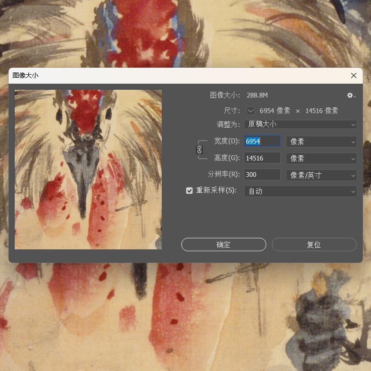Click the 14516 像素 dimension text
371x371 pixels.
[322, 110]
